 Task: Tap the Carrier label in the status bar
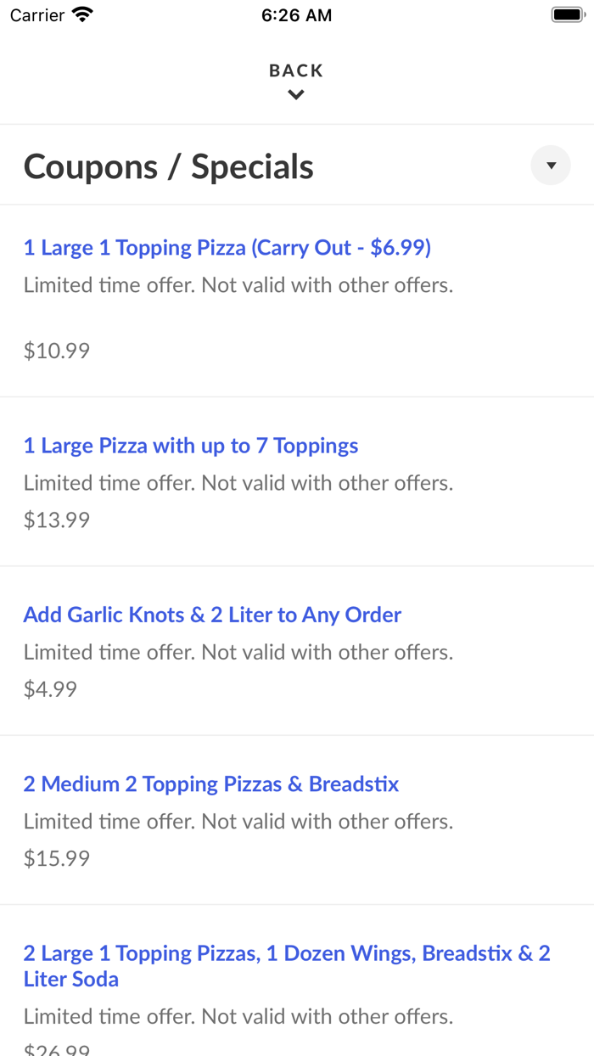[36, 14]
